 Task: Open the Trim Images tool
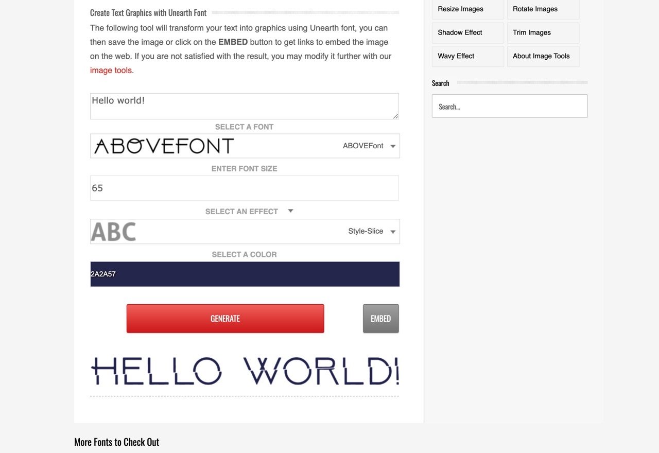(543, 32)
